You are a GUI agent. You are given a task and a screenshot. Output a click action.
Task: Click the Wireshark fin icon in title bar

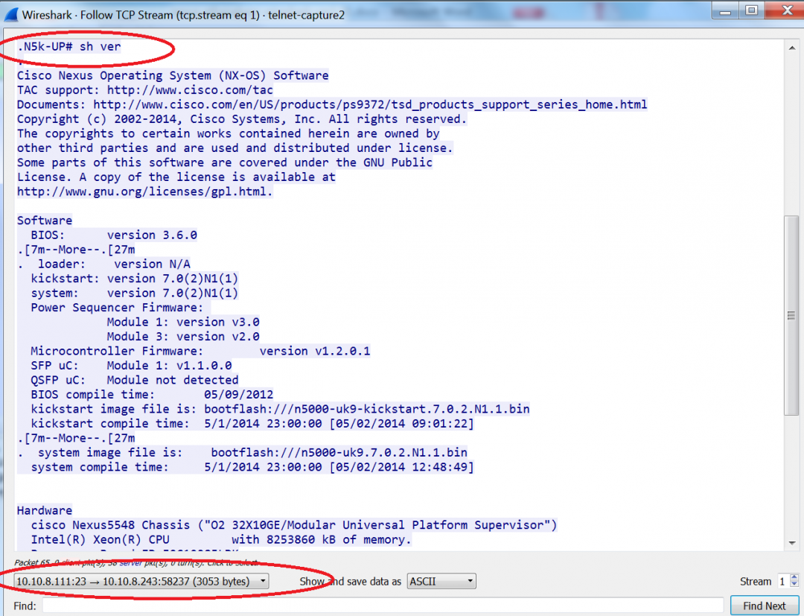pyautogui.click(x=12, y=15)
